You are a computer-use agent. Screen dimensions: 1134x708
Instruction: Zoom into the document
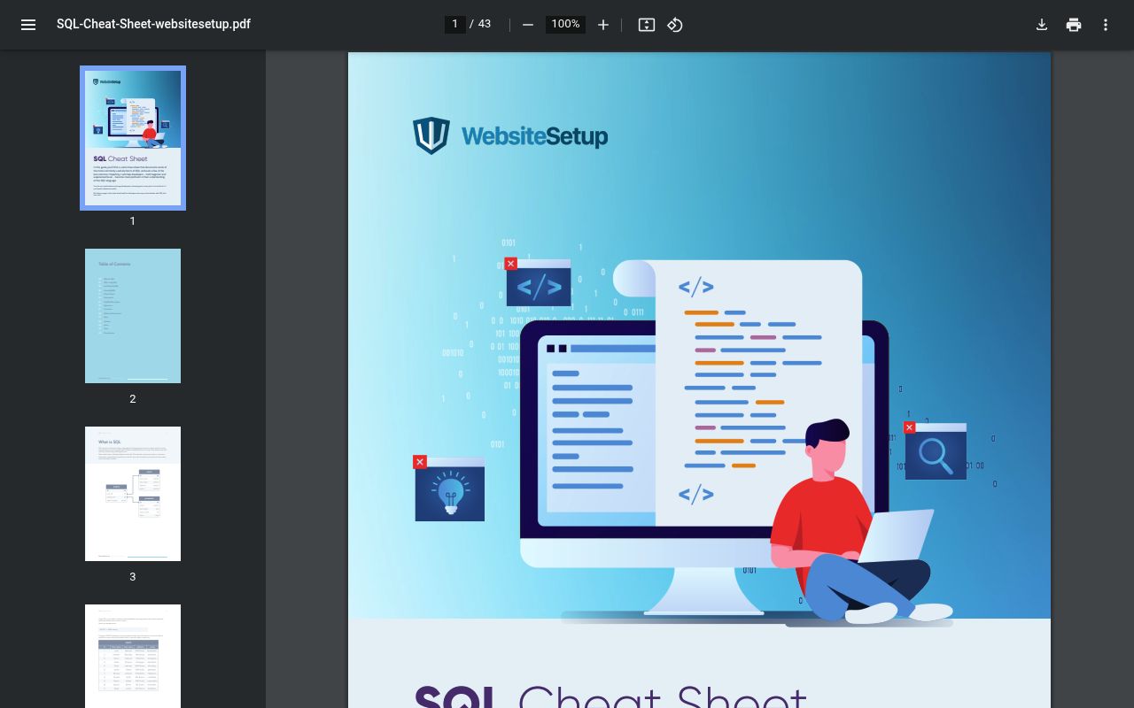[x=603, y=25]
